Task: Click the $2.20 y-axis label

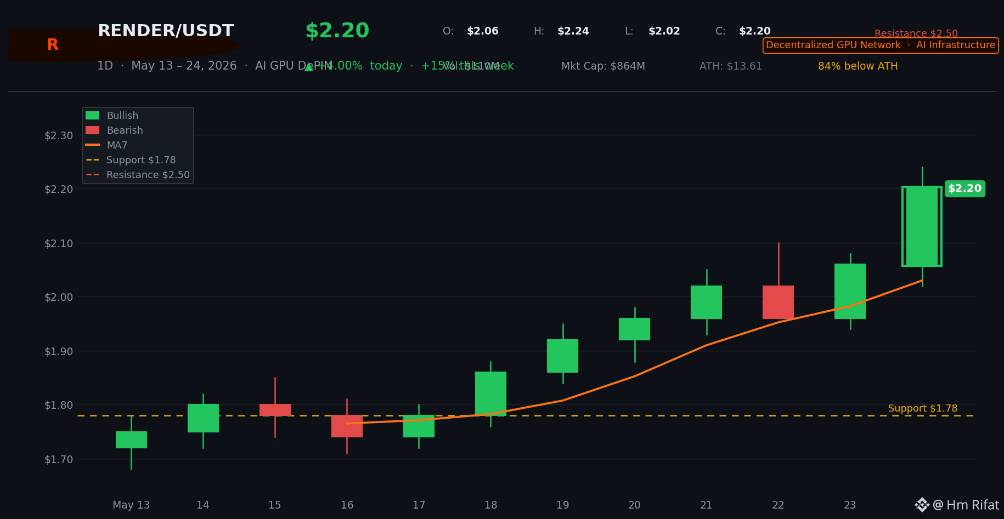Action: tap(59, 189)
